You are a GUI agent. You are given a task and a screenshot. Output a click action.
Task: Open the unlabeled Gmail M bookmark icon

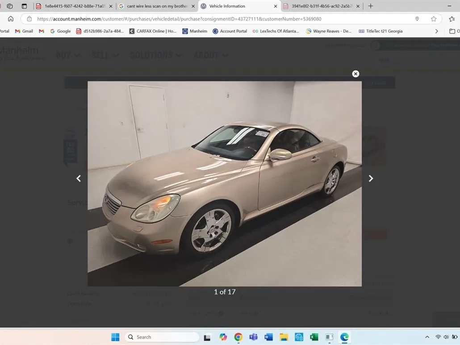pyautogui.click(x=42, y=31)
